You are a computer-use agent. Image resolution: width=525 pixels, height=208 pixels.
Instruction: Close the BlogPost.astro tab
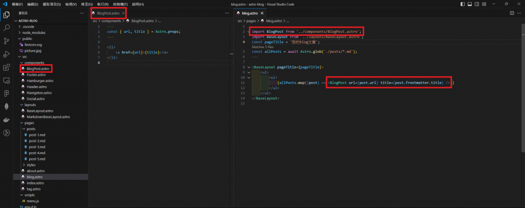pyautogui.click(x=123, y=13)
